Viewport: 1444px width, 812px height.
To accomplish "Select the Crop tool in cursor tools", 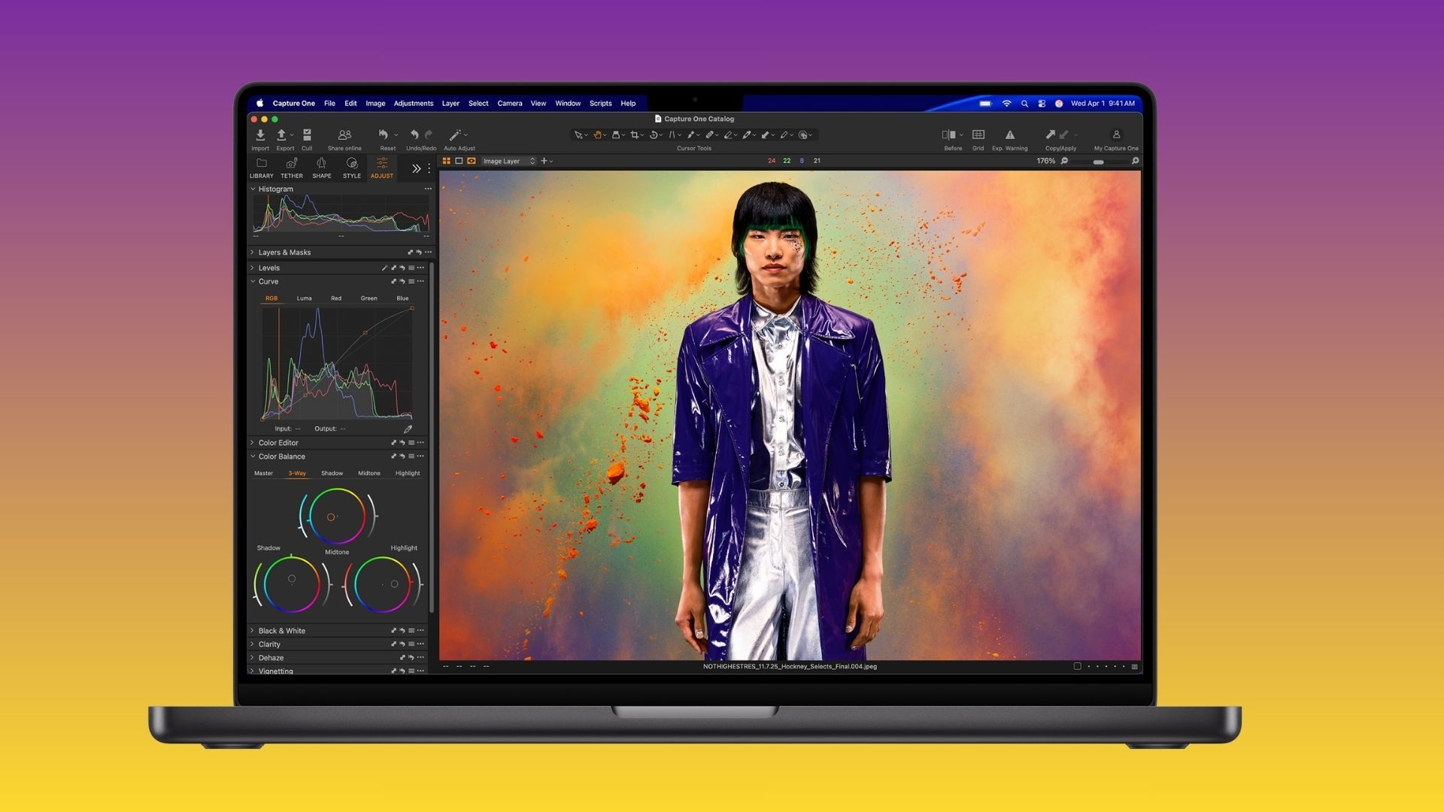I will (x=636, y=135).
